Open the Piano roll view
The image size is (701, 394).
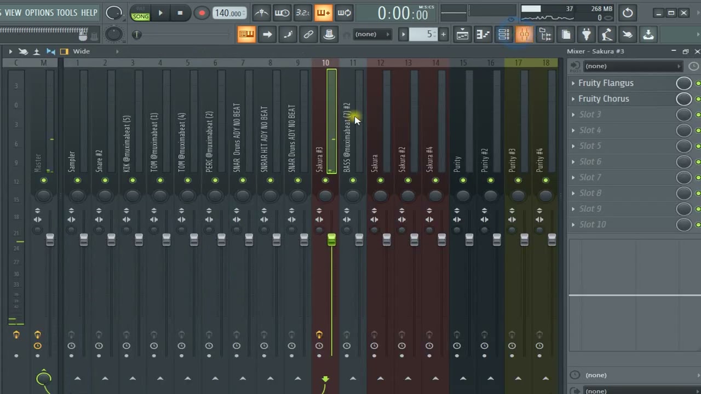pyautogui.click(x=483, y=34)
